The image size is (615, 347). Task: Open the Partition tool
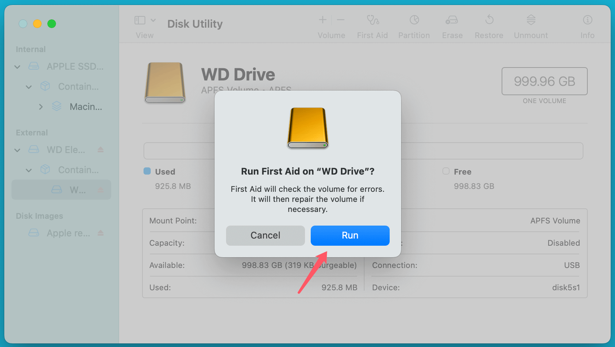(414, 25)
